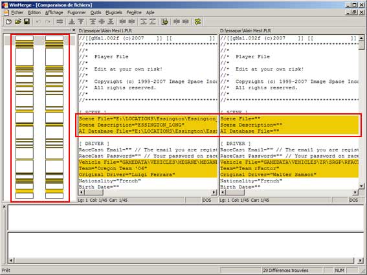Open the Fusionner menu
Screen dimensions: 367x275
[x=76, y=13]
